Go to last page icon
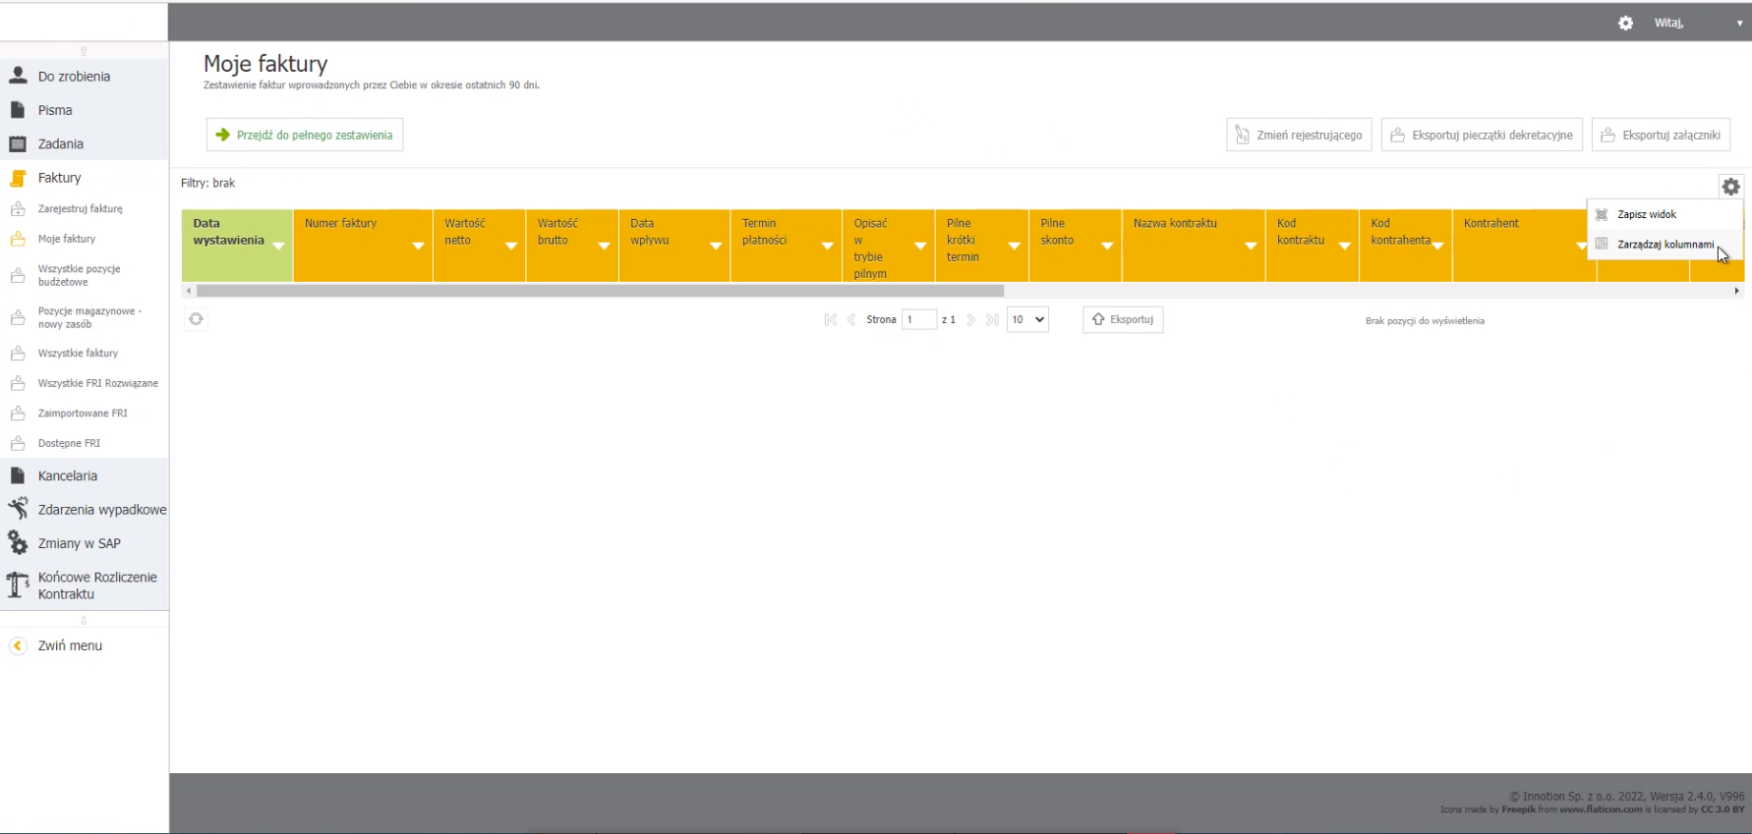The width and height of the screenshot is (1752, 834). tap(992, 319)
